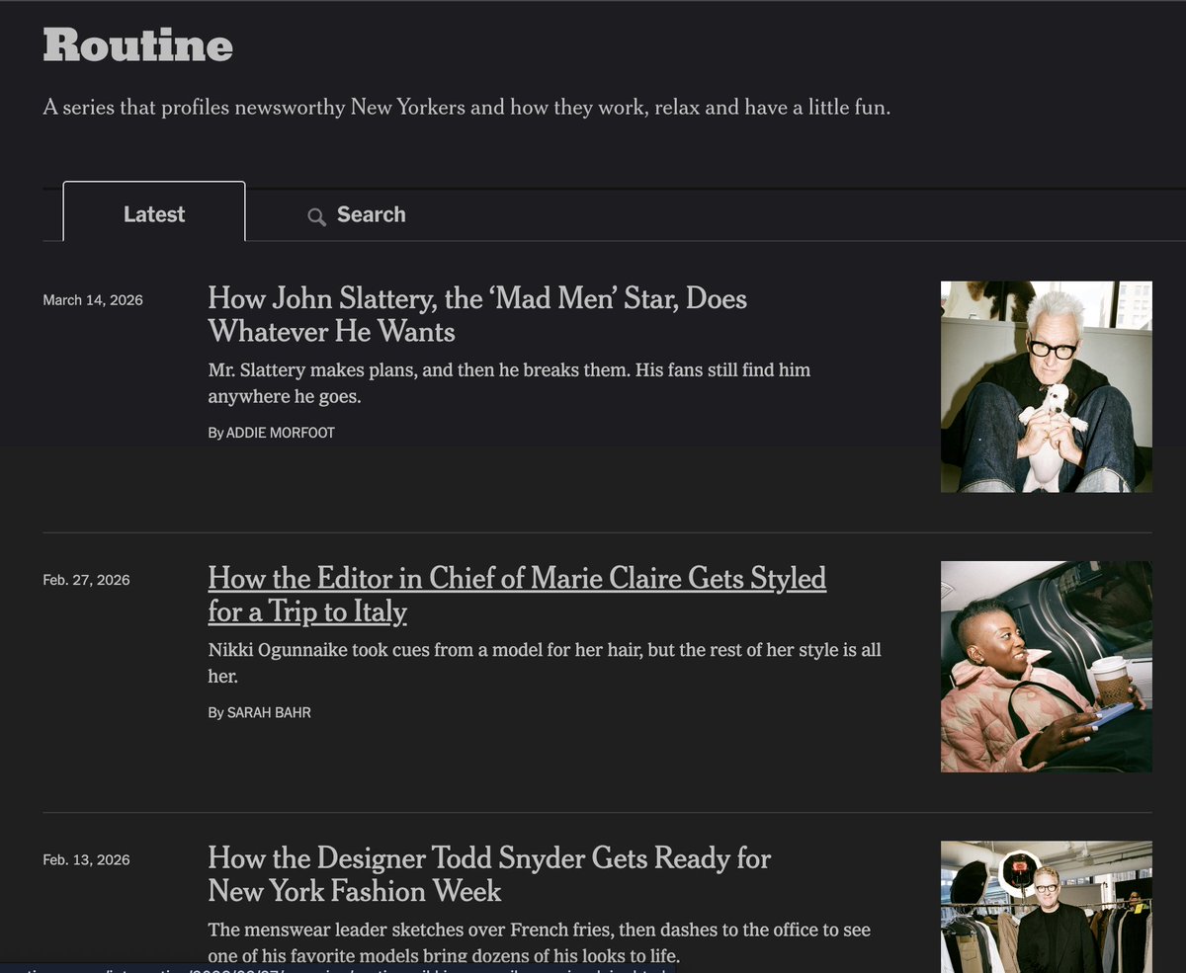Screen dimensions: 1186x973
Task: Click the Nikki Ogunnaike photo thumbnail
Action: coord(1046,667)
